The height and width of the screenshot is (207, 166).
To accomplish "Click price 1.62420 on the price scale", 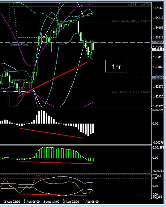I will 158,96.
